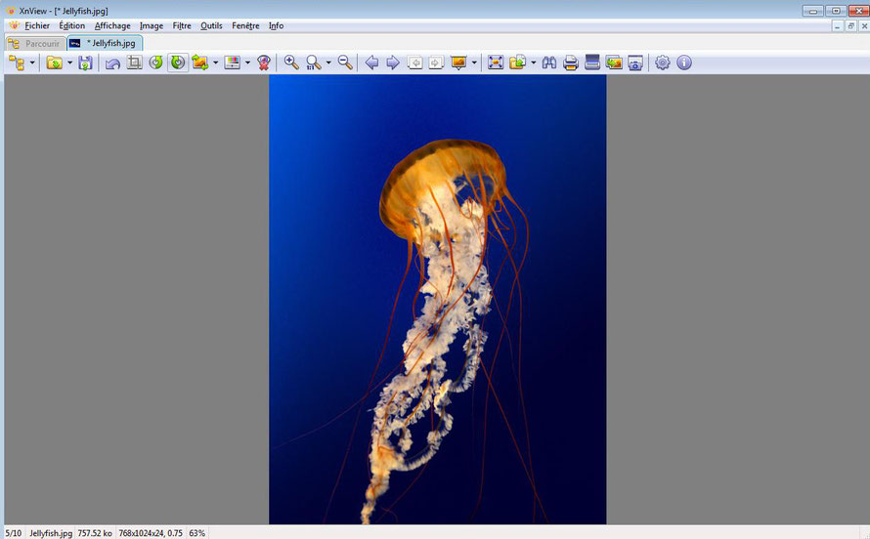
Task: Open the Info menu
Action: click(277, 25)
